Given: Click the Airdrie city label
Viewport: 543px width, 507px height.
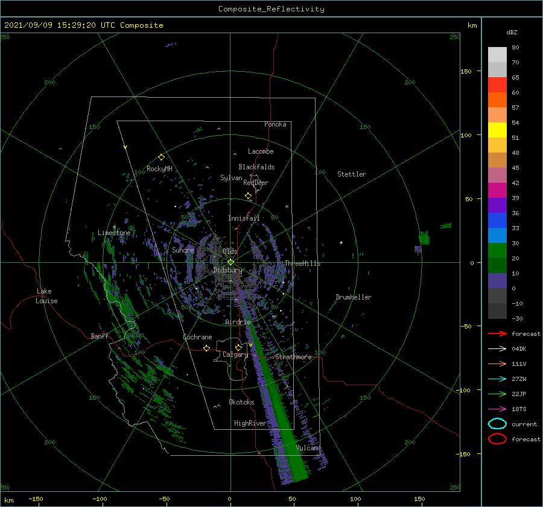Looking at the screenshot, I should [238, 322].
